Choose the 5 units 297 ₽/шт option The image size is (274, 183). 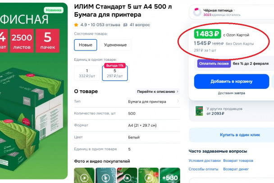click(115, 73)
